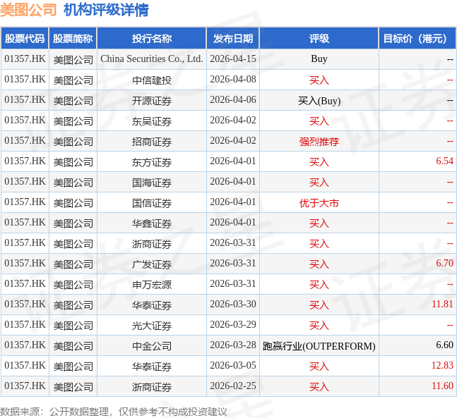
Task: Click 美图公司 in 中金公司 row
Action: (x=73, y=346)
